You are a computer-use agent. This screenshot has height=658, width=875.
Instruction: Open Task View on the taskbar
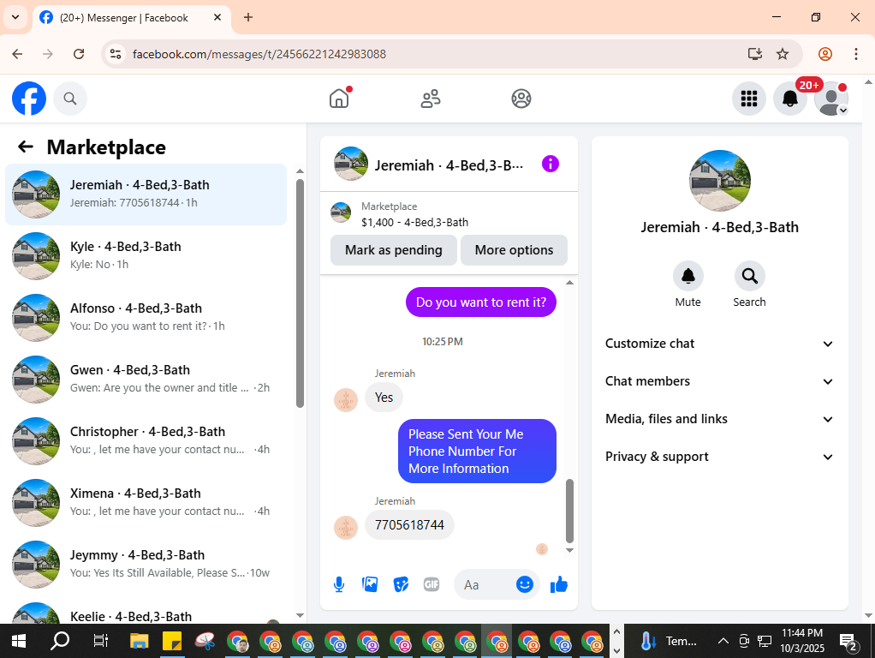[x=100, y=641]
